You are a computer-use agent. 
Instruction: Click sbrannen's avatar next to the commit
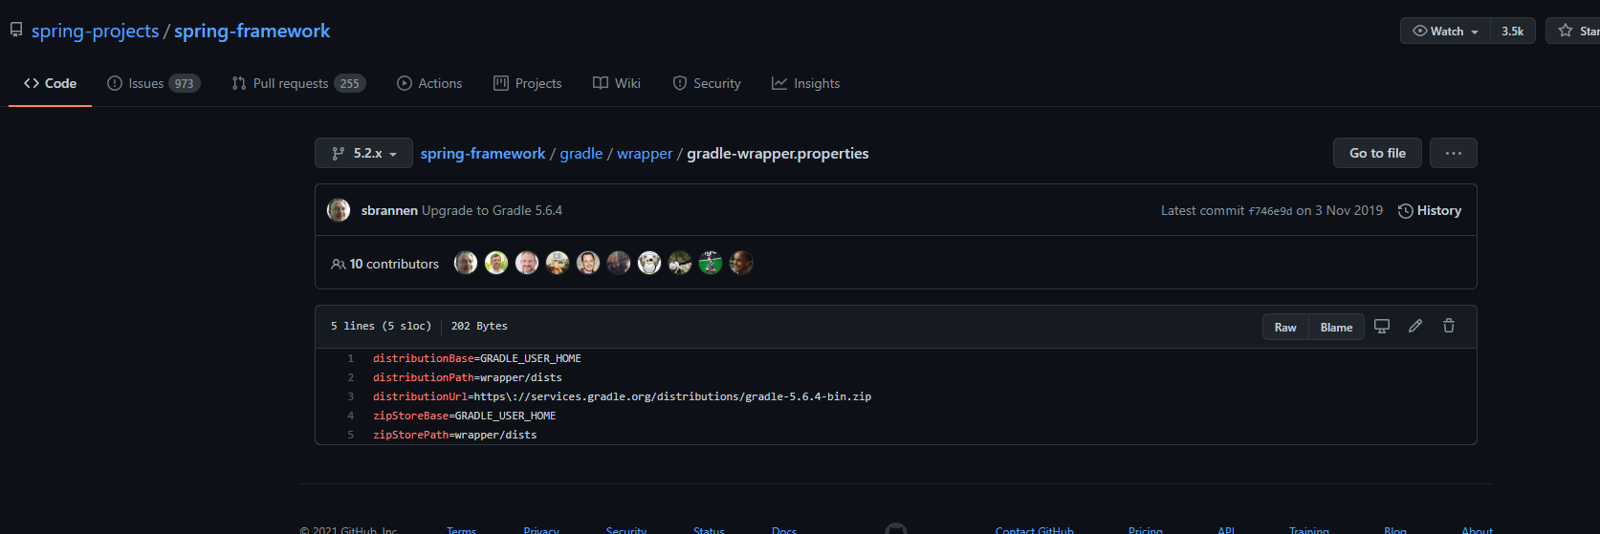click(339, 210)
